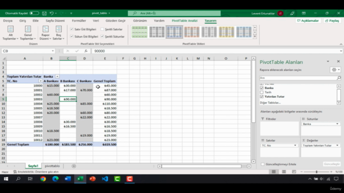Open Word from the taskbar
This screenshot has width=344, height=193.
(68, 179)
